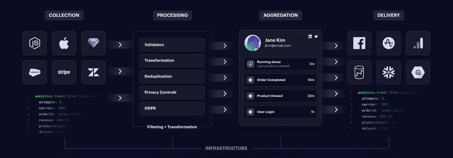Click the chevron right of Order Completed row
The image size is (453, 158).
point(336,78)
